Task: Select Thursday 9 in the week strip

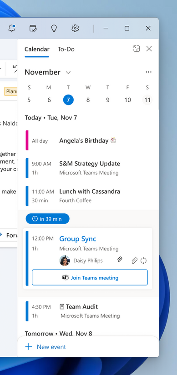Action: point(108,100)
